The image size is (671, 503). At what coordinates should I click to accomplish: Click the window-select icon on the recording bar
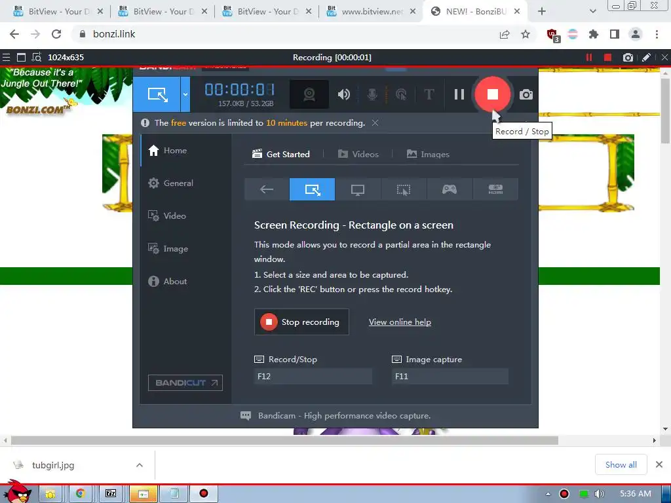tap(21, 58)
